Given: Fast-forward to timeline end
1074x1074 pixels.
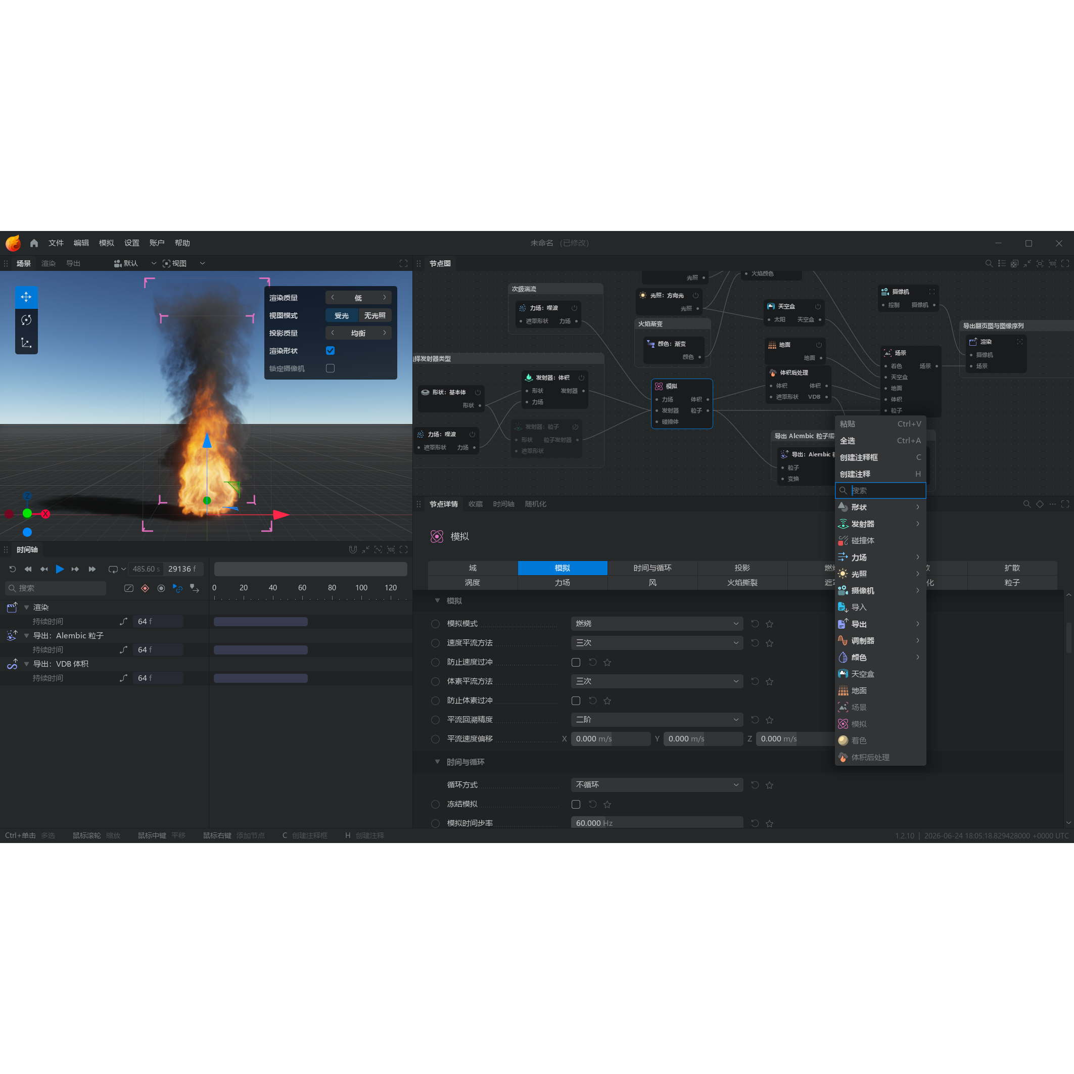Looking at the screenshot, I should point(92,569).
